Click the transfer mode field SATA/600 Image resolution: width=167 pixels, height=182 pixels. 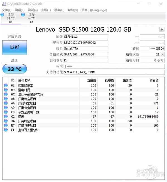(86, 55)
